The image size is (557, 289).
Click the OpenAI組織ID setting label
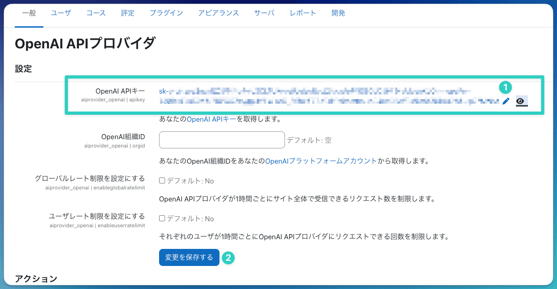click(x=123, y=137)
